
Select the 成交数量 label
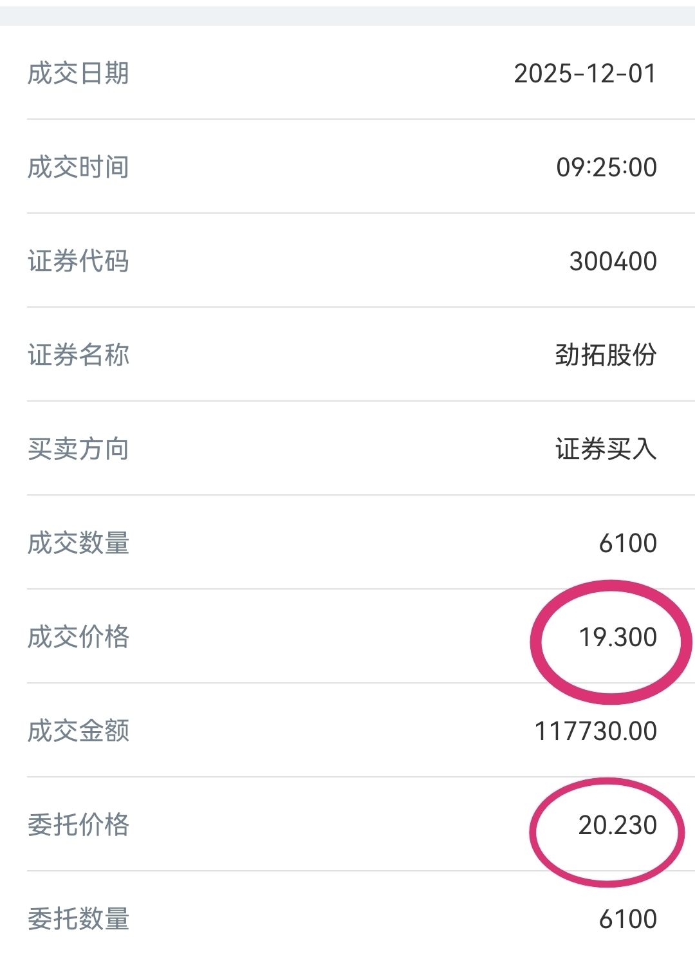79,543
